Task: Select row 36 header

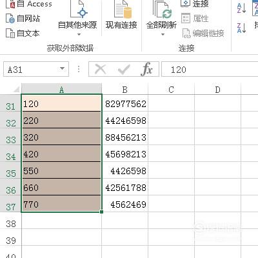Action: (10, 187)
